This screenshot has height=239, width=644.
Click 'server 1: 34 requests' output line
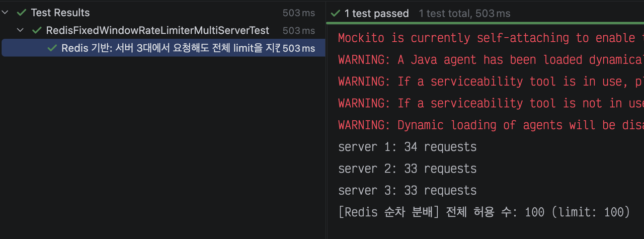pos(407,147)
